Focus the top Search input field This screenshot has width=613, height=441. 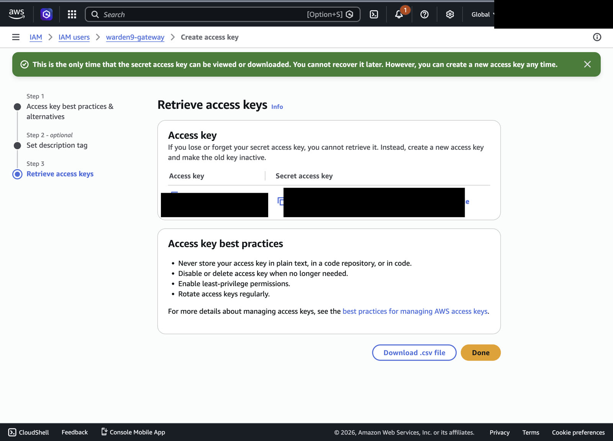222,14
